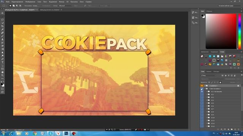Click the zoom percentage field in status bar
243x136 pixels.
(x=3, y=130)
